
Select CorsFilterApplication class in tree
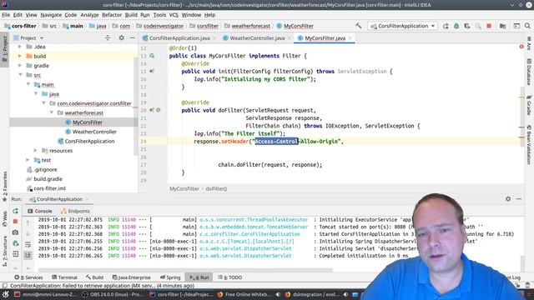pos(89,141)
